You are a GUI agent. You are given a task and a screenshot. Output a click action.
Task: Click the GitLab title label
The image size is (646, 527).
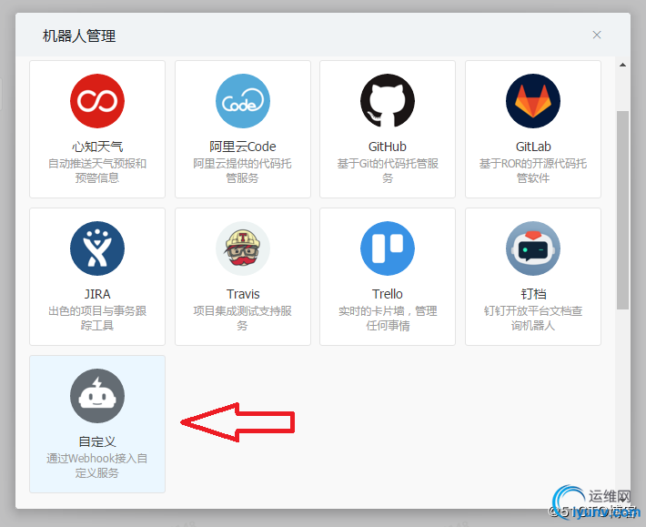(533, 147)
